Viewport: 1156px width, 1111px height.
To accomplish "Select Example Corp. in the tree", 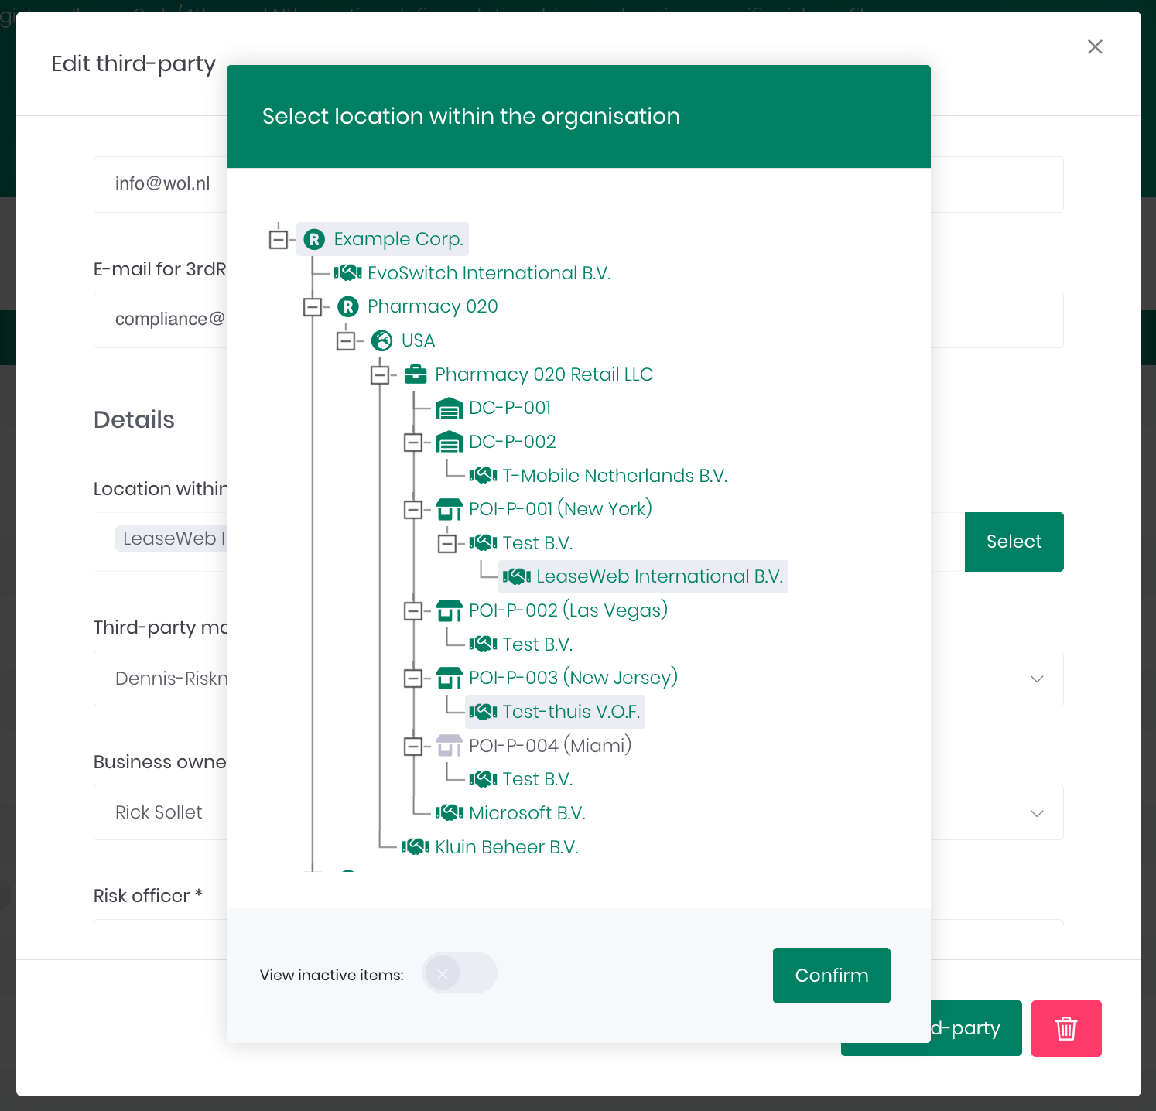I will pyautogui.click(x=398, y=239).
